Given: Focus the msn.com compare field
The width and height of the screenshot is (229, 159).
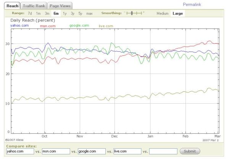Looking at the screenshot, I should pos(56,151).
